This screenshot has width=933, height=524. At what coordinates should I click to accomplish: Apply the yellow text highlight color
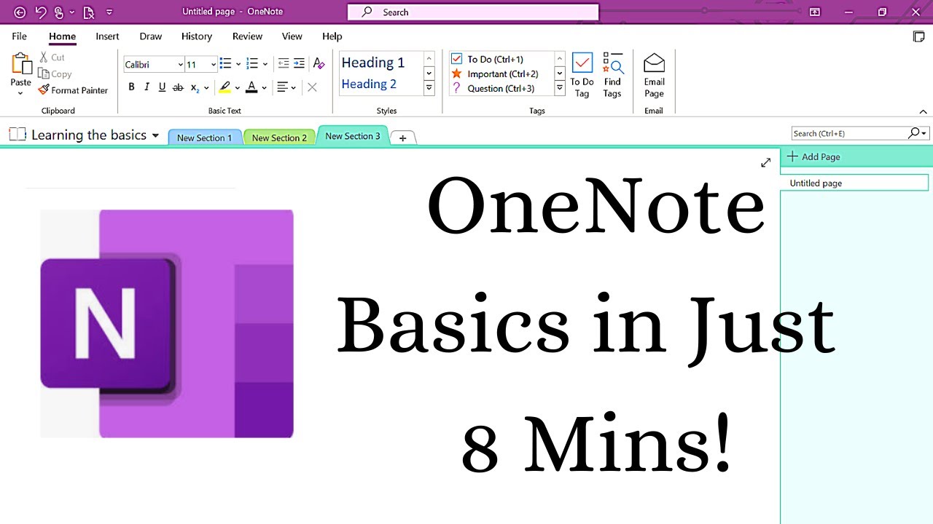(x=225, y=87)
